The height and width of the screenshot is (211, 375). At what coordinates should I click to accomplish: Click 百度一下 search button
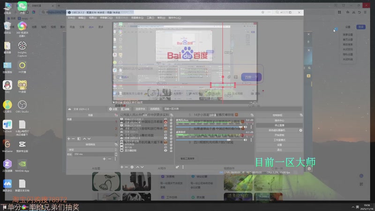click(x=251, y=77)
